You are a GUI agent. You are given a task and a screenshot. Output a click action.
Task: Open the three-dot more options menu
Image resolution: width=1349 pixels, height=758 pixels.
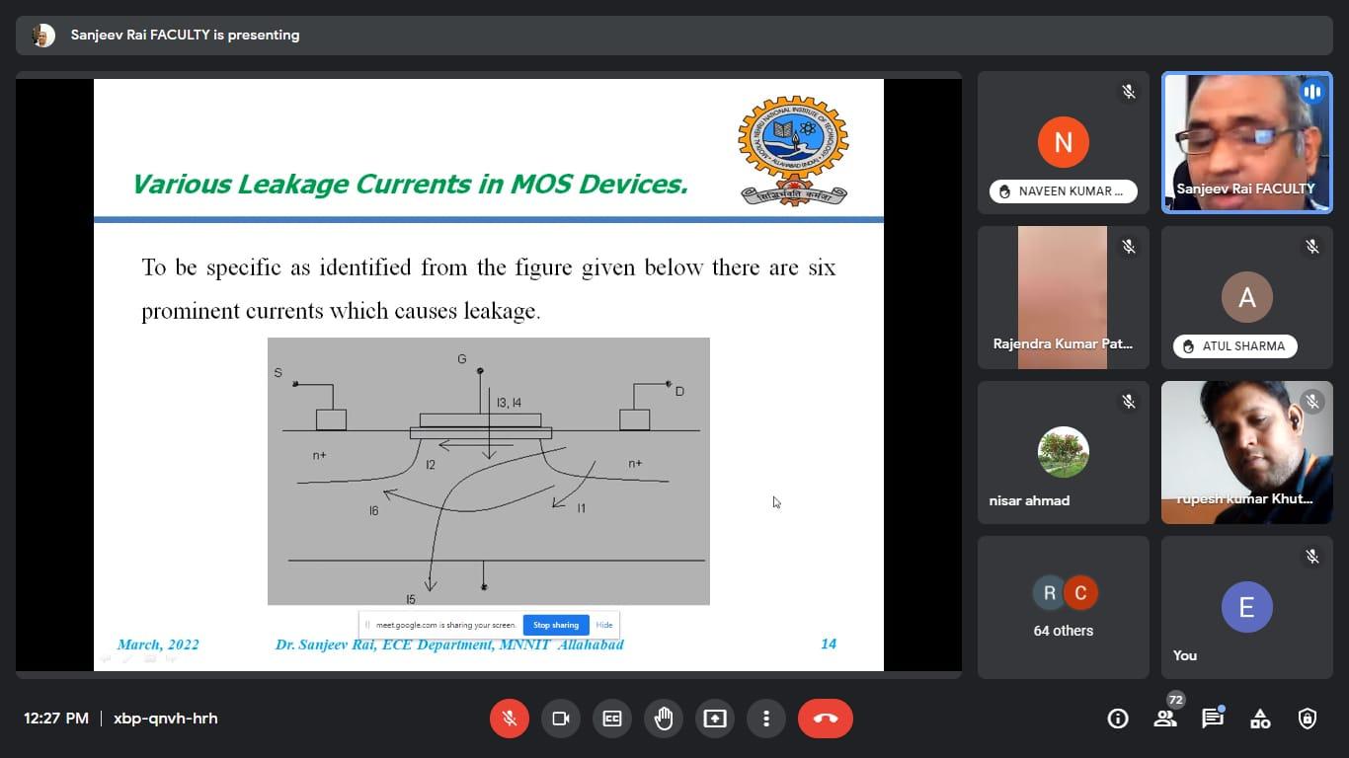tap(766, 719)
